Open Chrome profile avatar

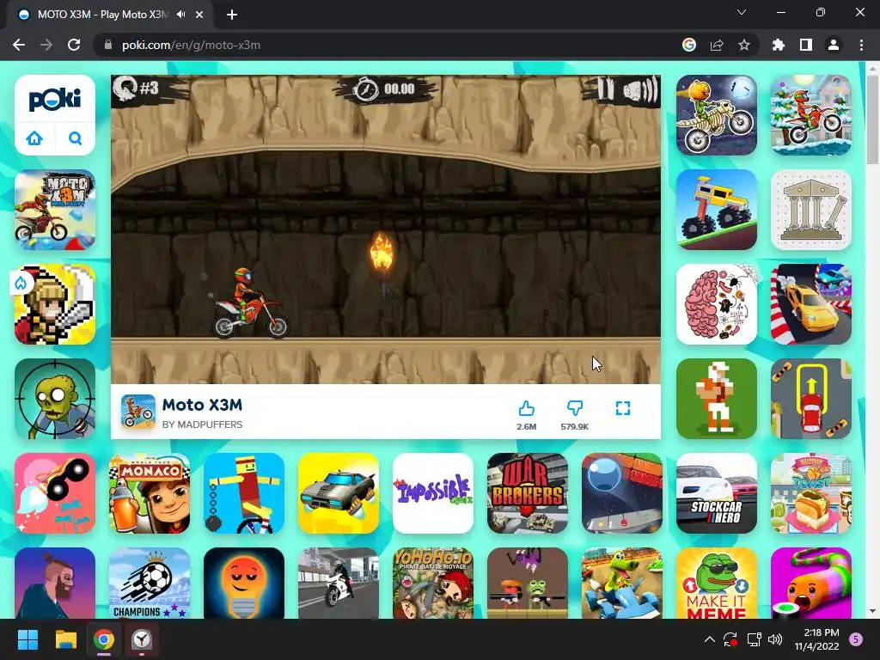833,45
